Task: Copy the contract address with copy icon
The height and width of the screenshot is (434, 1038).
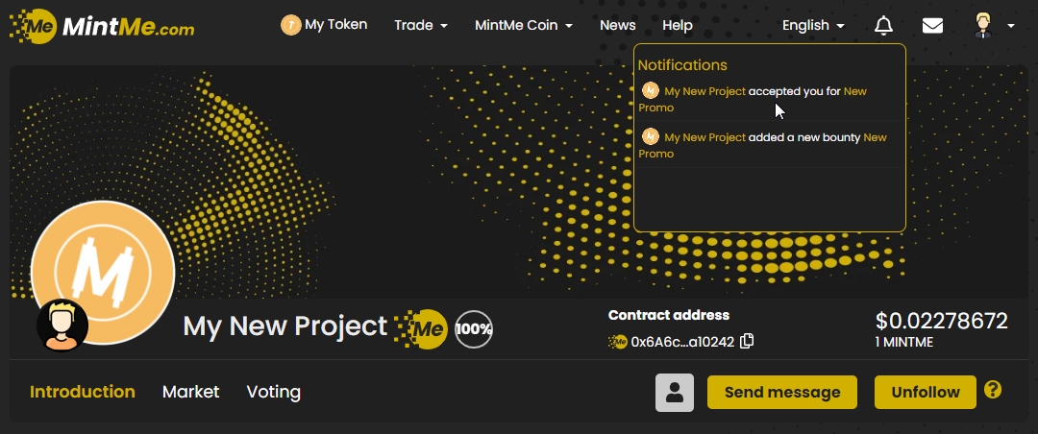Action: click(x=747, y=341)
